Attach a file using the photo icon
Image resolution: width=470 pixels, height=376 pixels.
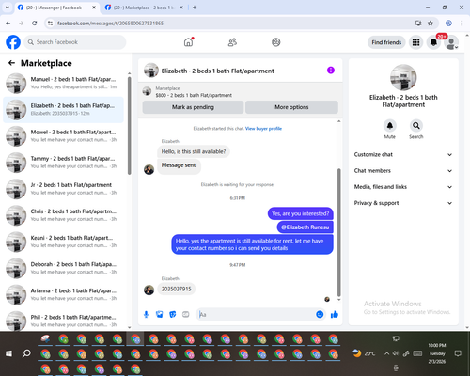(x=160, y=314)
